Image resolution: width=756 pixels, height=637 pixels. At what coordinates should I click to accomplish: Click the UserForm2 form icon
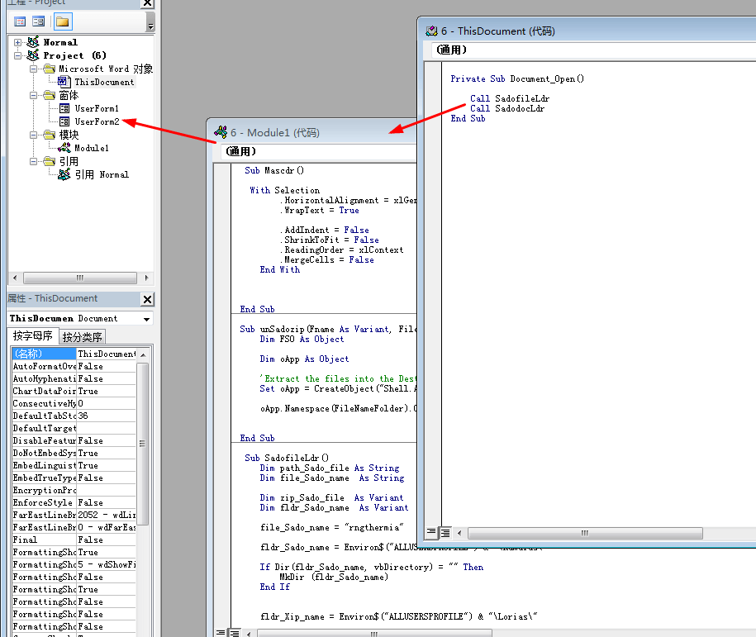coord(64,121)
